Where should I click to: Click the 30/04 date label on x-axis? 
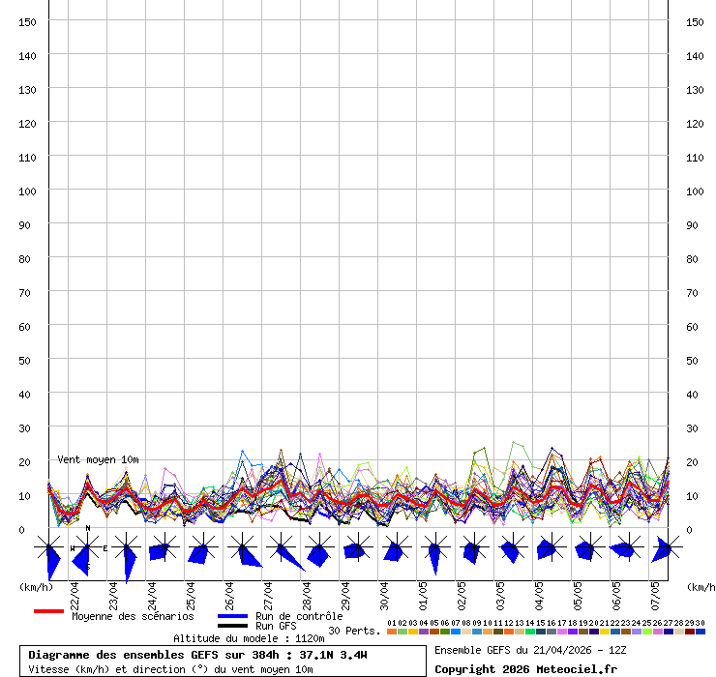(384, 592)
